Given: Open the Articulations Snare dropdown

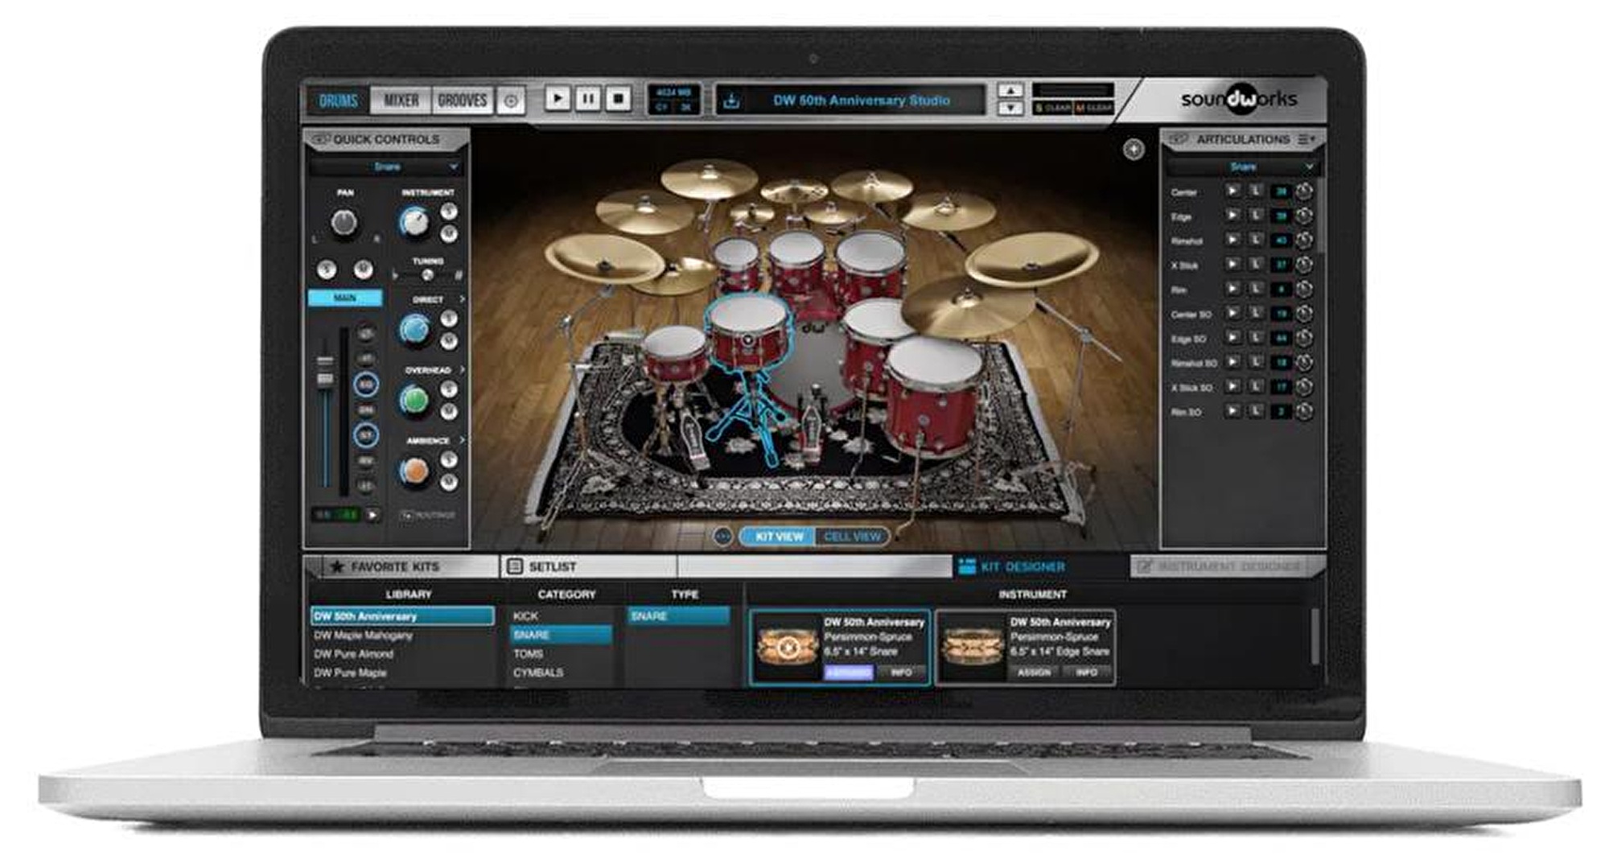Looking at the screenshot, I should click(1243, 167).
